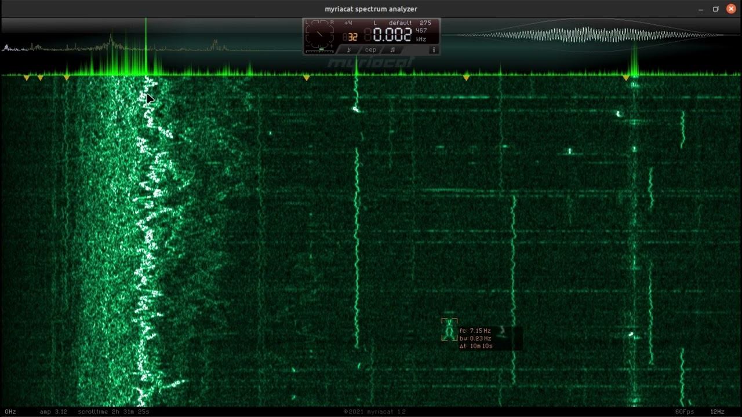Click the Δt: 10m 10s readout

tap(476, 346)
